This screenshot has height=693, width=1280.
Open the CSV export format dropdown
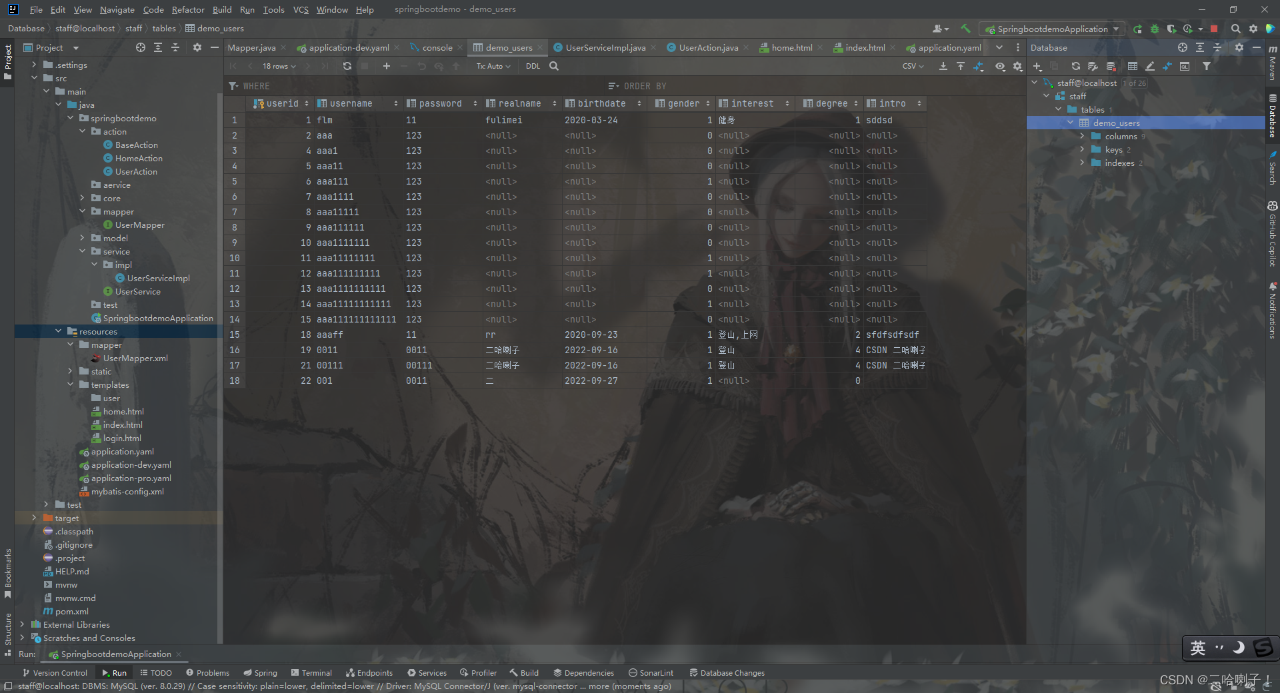pyautogui.click(x=913, y=66)
